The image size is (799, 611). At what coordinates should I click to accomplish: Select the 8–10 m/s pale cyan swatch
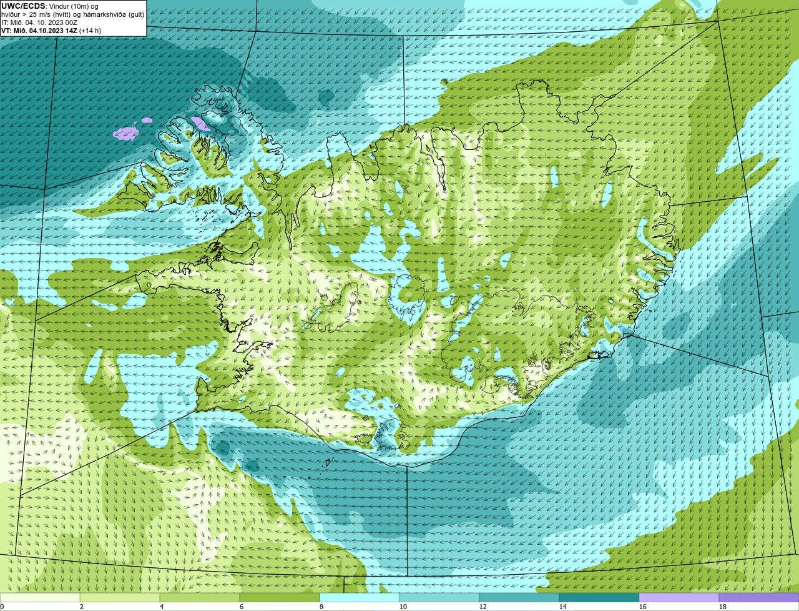[x=360, y=597]
